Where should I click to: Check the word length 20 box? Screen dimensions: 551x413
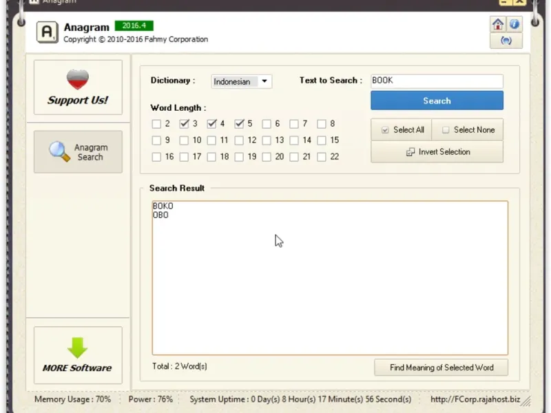267,157
